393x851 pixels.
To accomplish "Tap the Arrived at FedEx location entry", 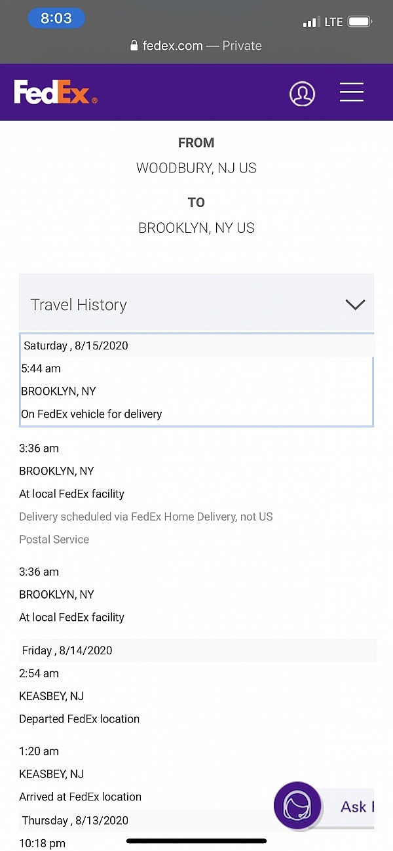I will [81, 797].
